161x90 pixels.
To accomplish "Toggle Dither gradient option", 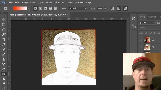I will coord(119,8).
